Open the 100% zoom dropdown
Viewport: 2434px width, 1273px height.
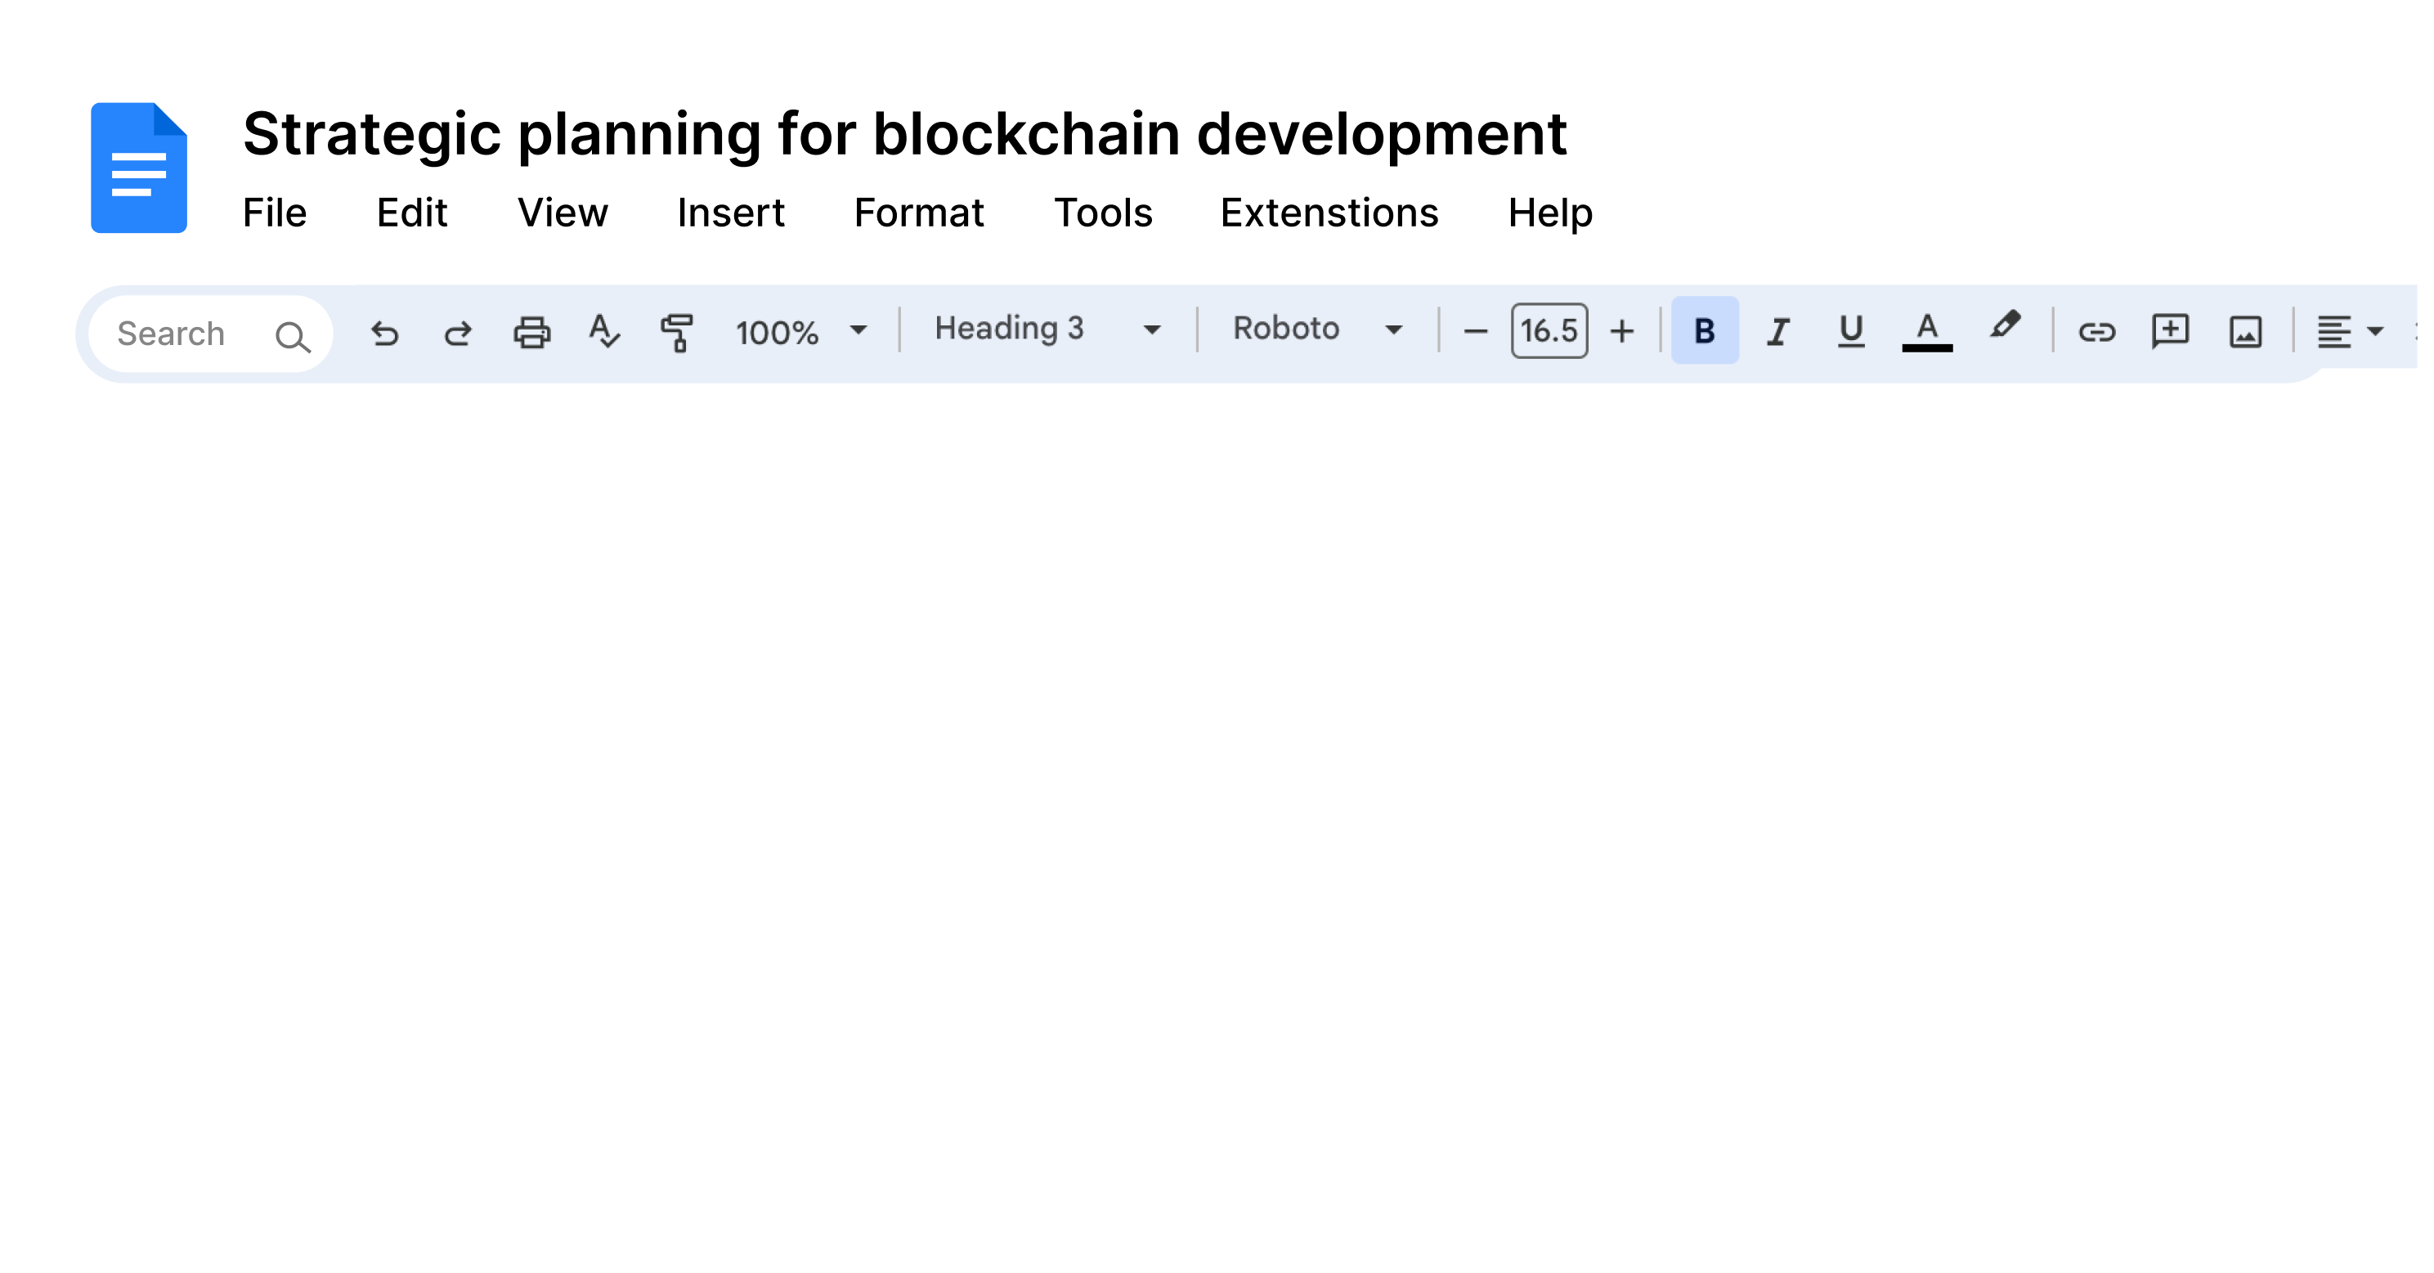(x=801, y=332)
